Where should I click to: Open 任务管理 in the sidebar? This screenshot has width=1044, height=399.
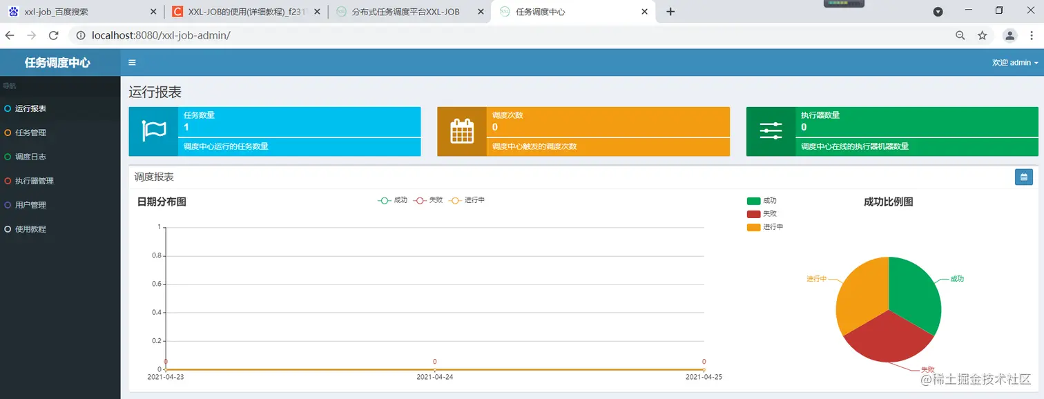pos(60,133)
